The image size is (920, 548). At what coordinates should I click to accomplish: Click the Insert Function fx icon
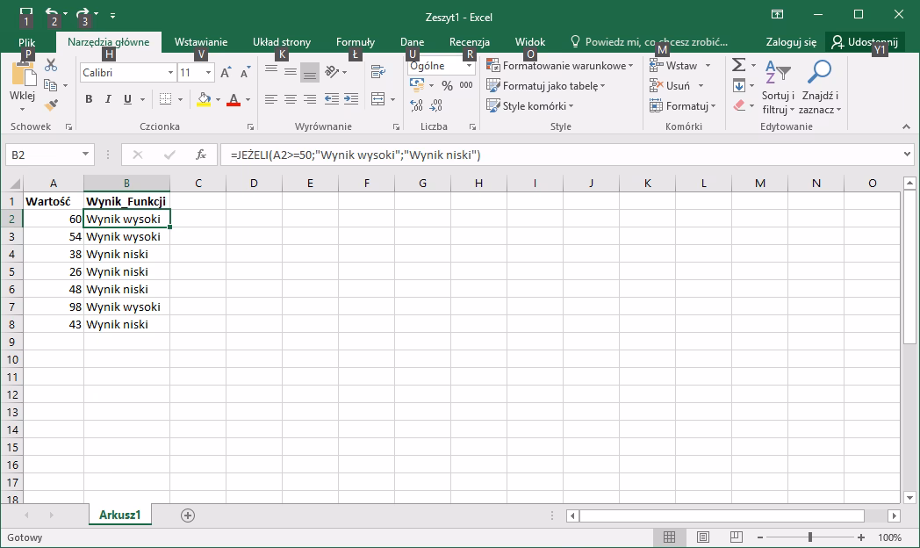tap(200, 155)
